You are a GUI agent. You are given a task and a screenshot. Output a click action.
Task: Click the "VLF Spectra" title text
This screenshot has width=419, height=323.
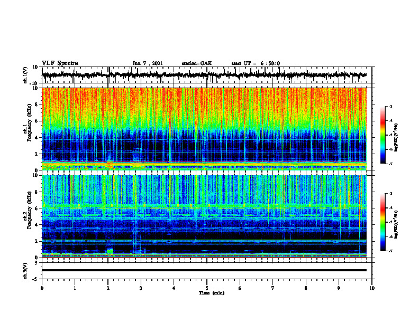60,63
